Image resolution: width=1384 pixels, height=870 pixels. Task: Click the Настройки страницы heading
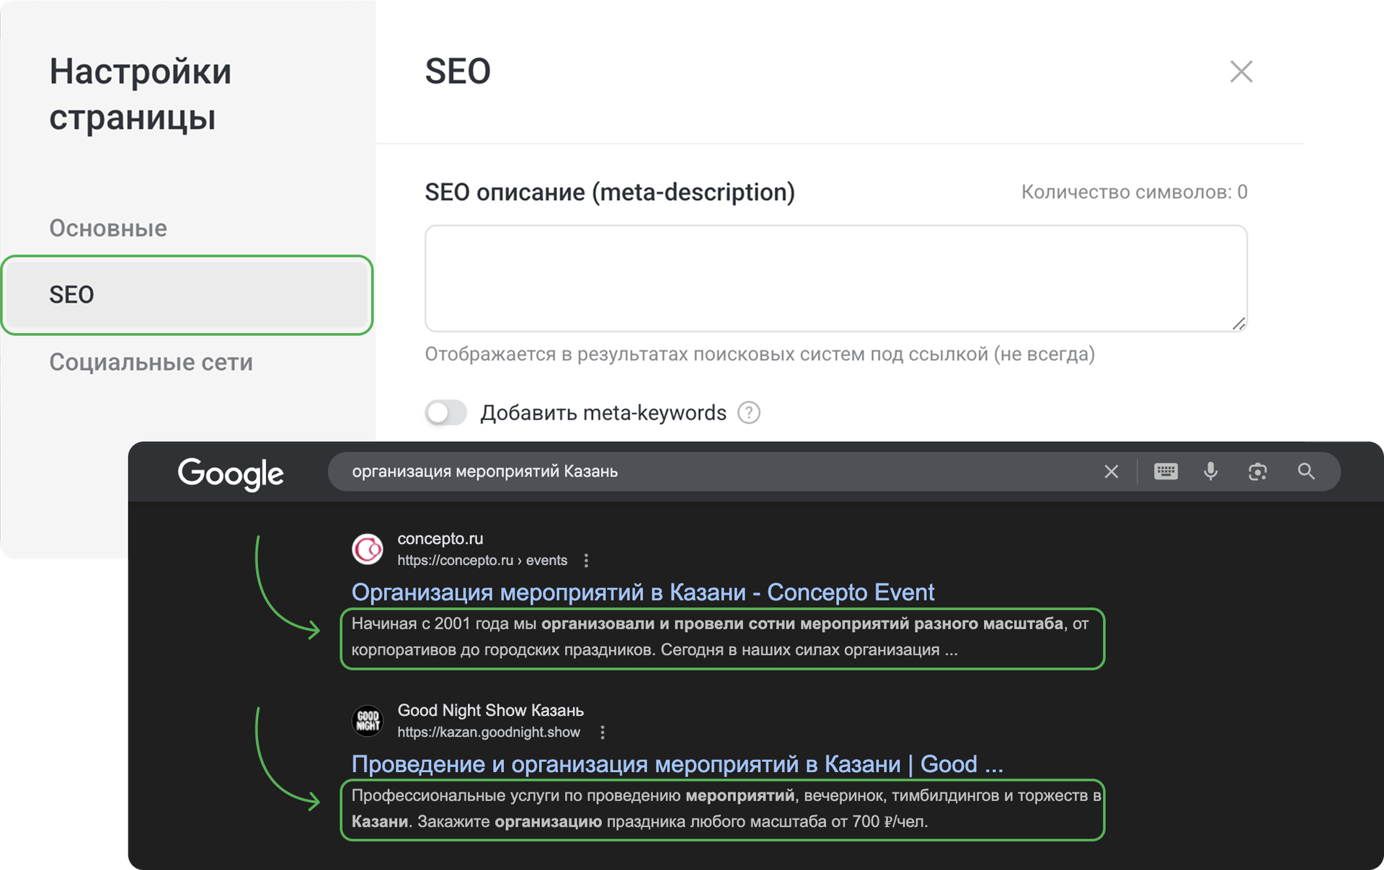[141, 94]
